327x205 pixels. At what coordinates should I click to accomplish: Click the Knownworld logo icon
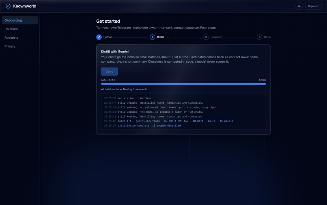click(8, 6)
